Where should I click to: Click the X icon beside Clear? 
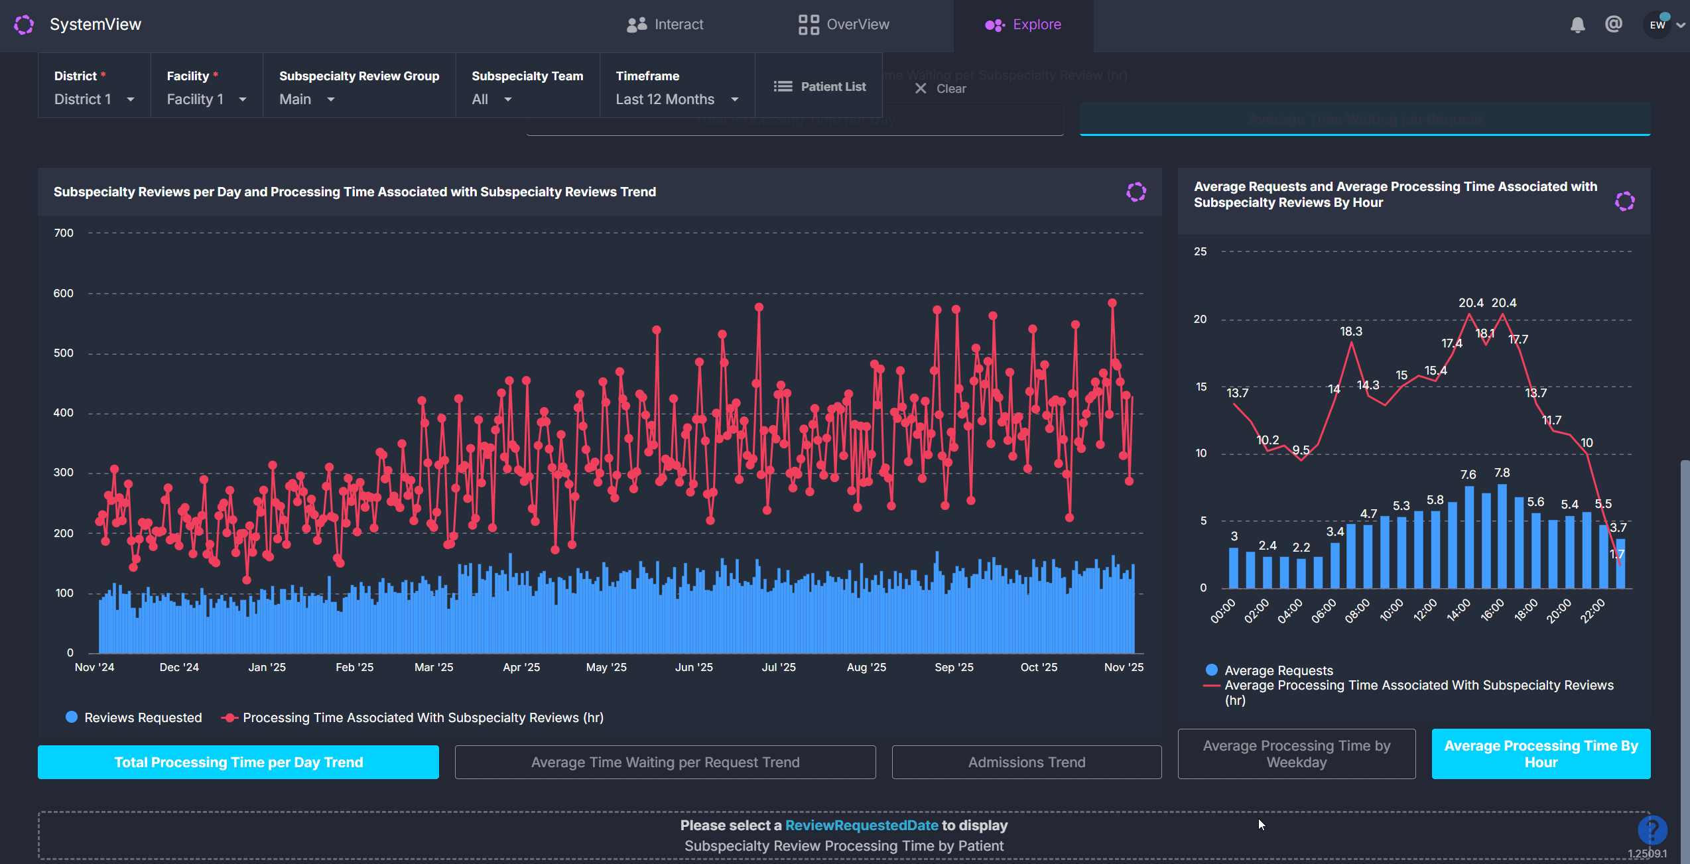point(921,89)
